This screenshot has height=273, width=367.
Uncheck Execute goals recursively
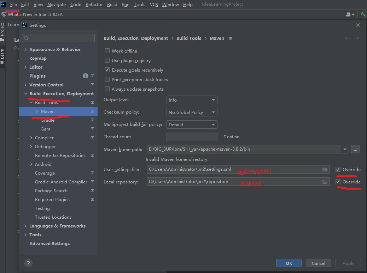(x=107, y=70)
